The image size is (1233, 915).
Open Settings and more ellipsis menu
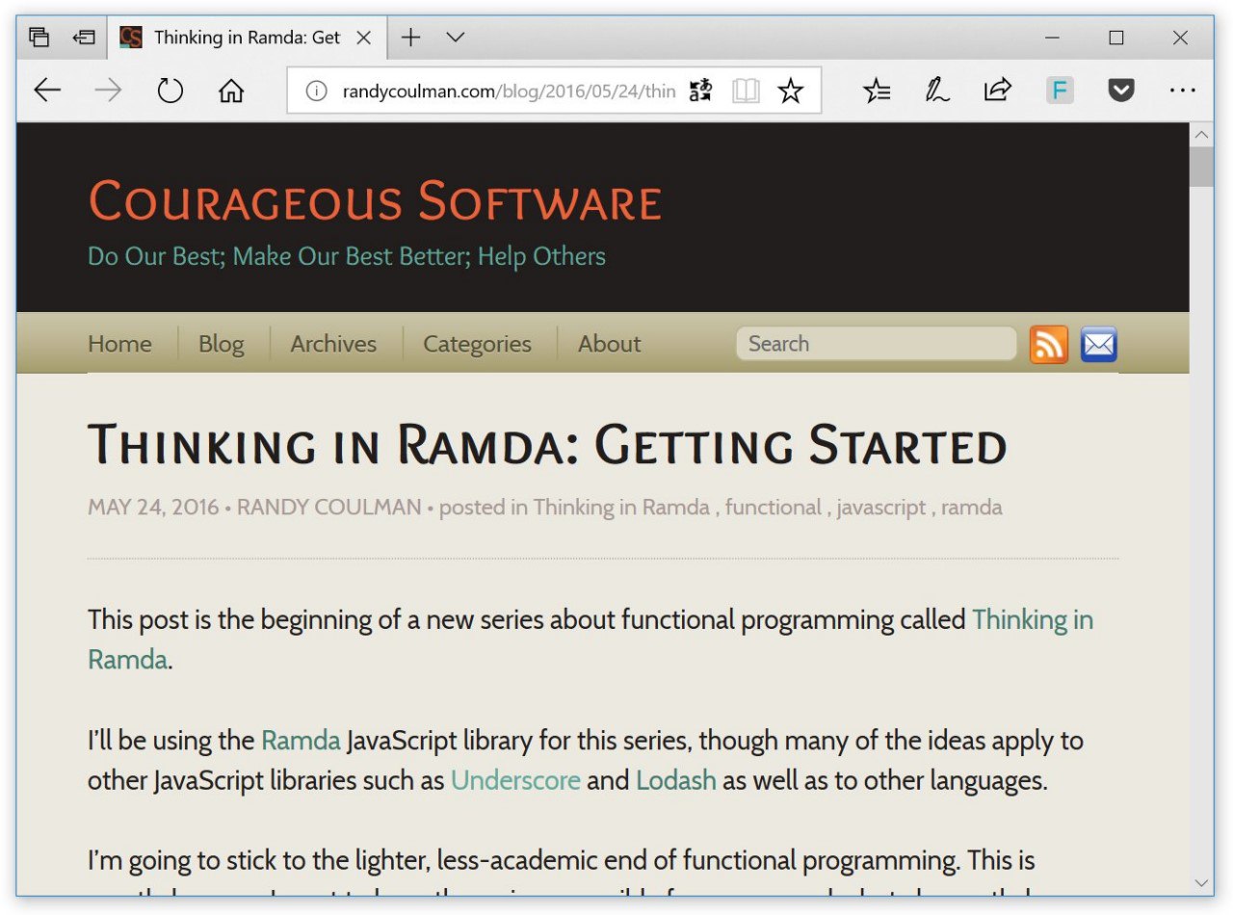click(x=1182, y=91)
